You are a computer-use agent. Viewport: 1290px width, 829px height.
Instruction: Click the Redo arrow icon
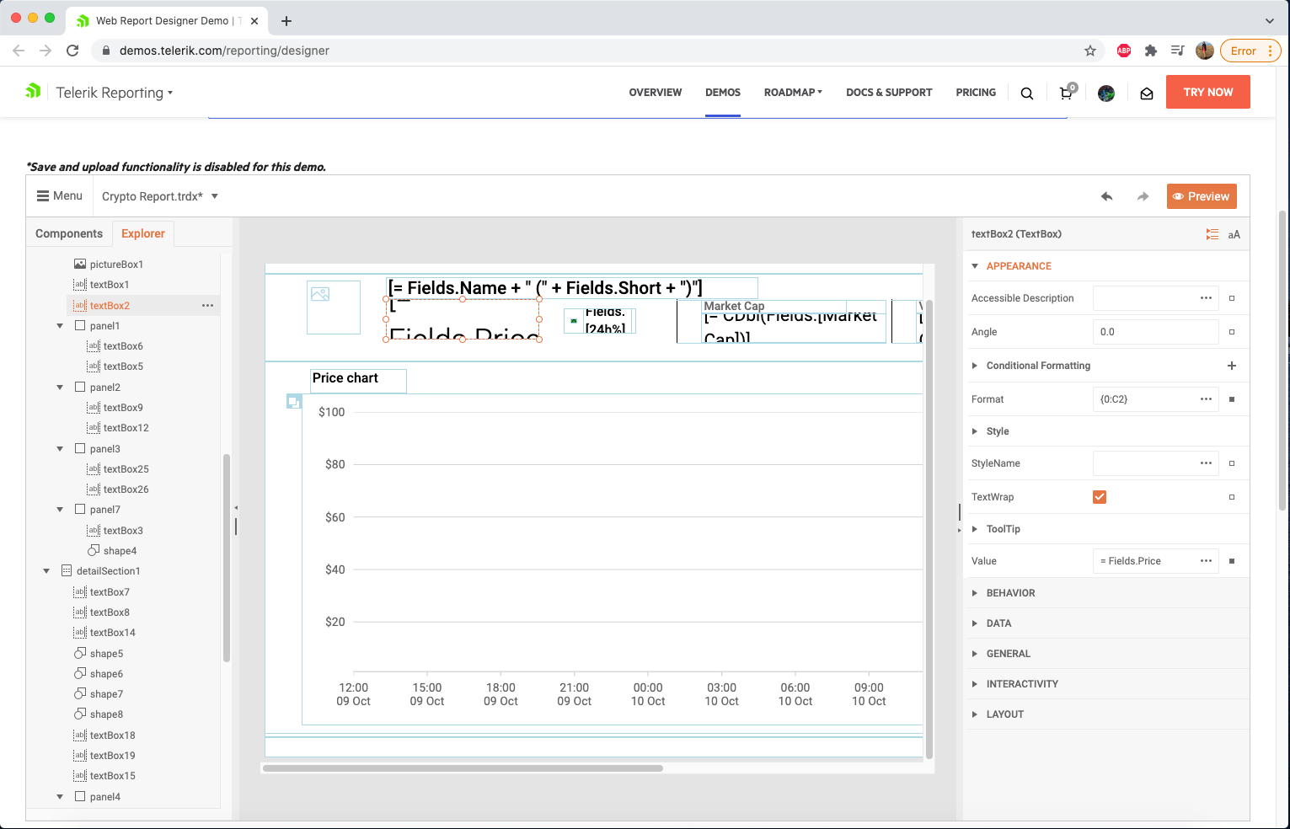pyautogui.click(x=1143, y=195)
